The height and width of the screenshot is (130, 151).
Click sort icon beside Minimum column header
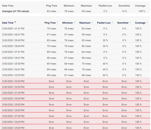coord(75,23)
